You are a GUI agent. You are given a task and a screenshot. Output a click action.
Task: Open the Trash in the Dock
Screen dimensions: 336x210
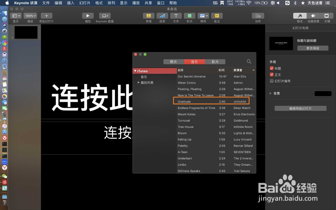4,203
